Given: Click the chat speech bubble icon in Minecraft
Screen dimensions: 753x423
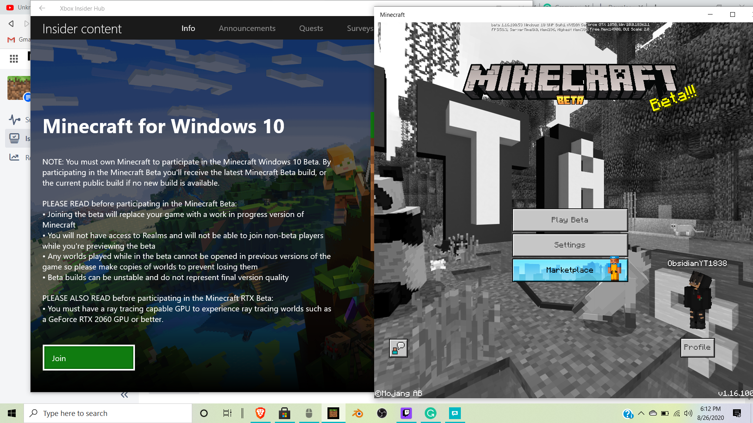Looking at the screenshot, I should (398, 348).
